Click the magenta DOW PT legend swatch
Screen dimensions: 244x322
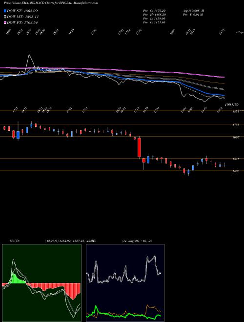click(5, 22)
